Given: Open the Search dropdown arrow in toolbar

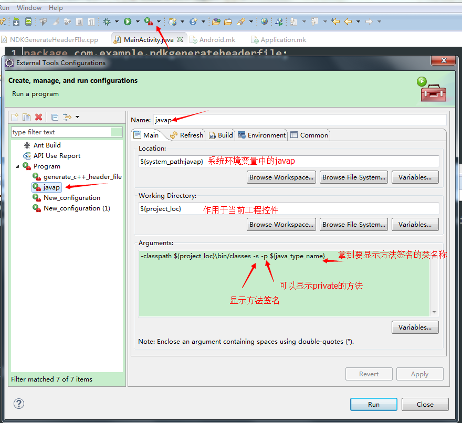Looking at the screenshot, I should pos(251,22).
